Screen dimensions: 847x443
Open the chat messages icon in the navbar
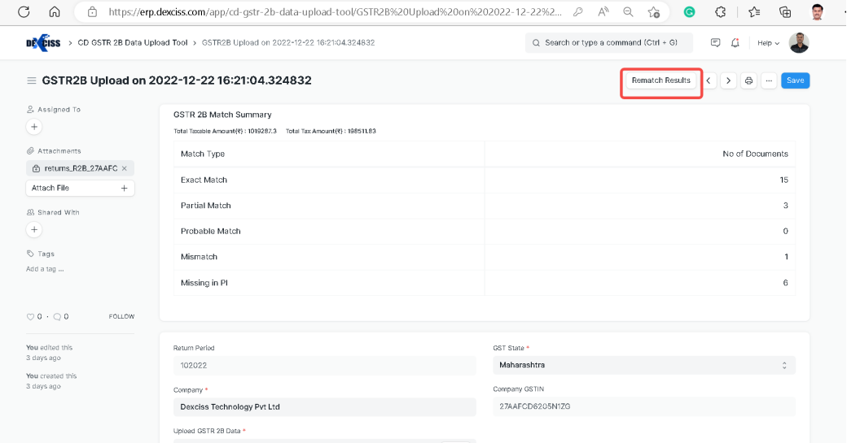point(716,43)
